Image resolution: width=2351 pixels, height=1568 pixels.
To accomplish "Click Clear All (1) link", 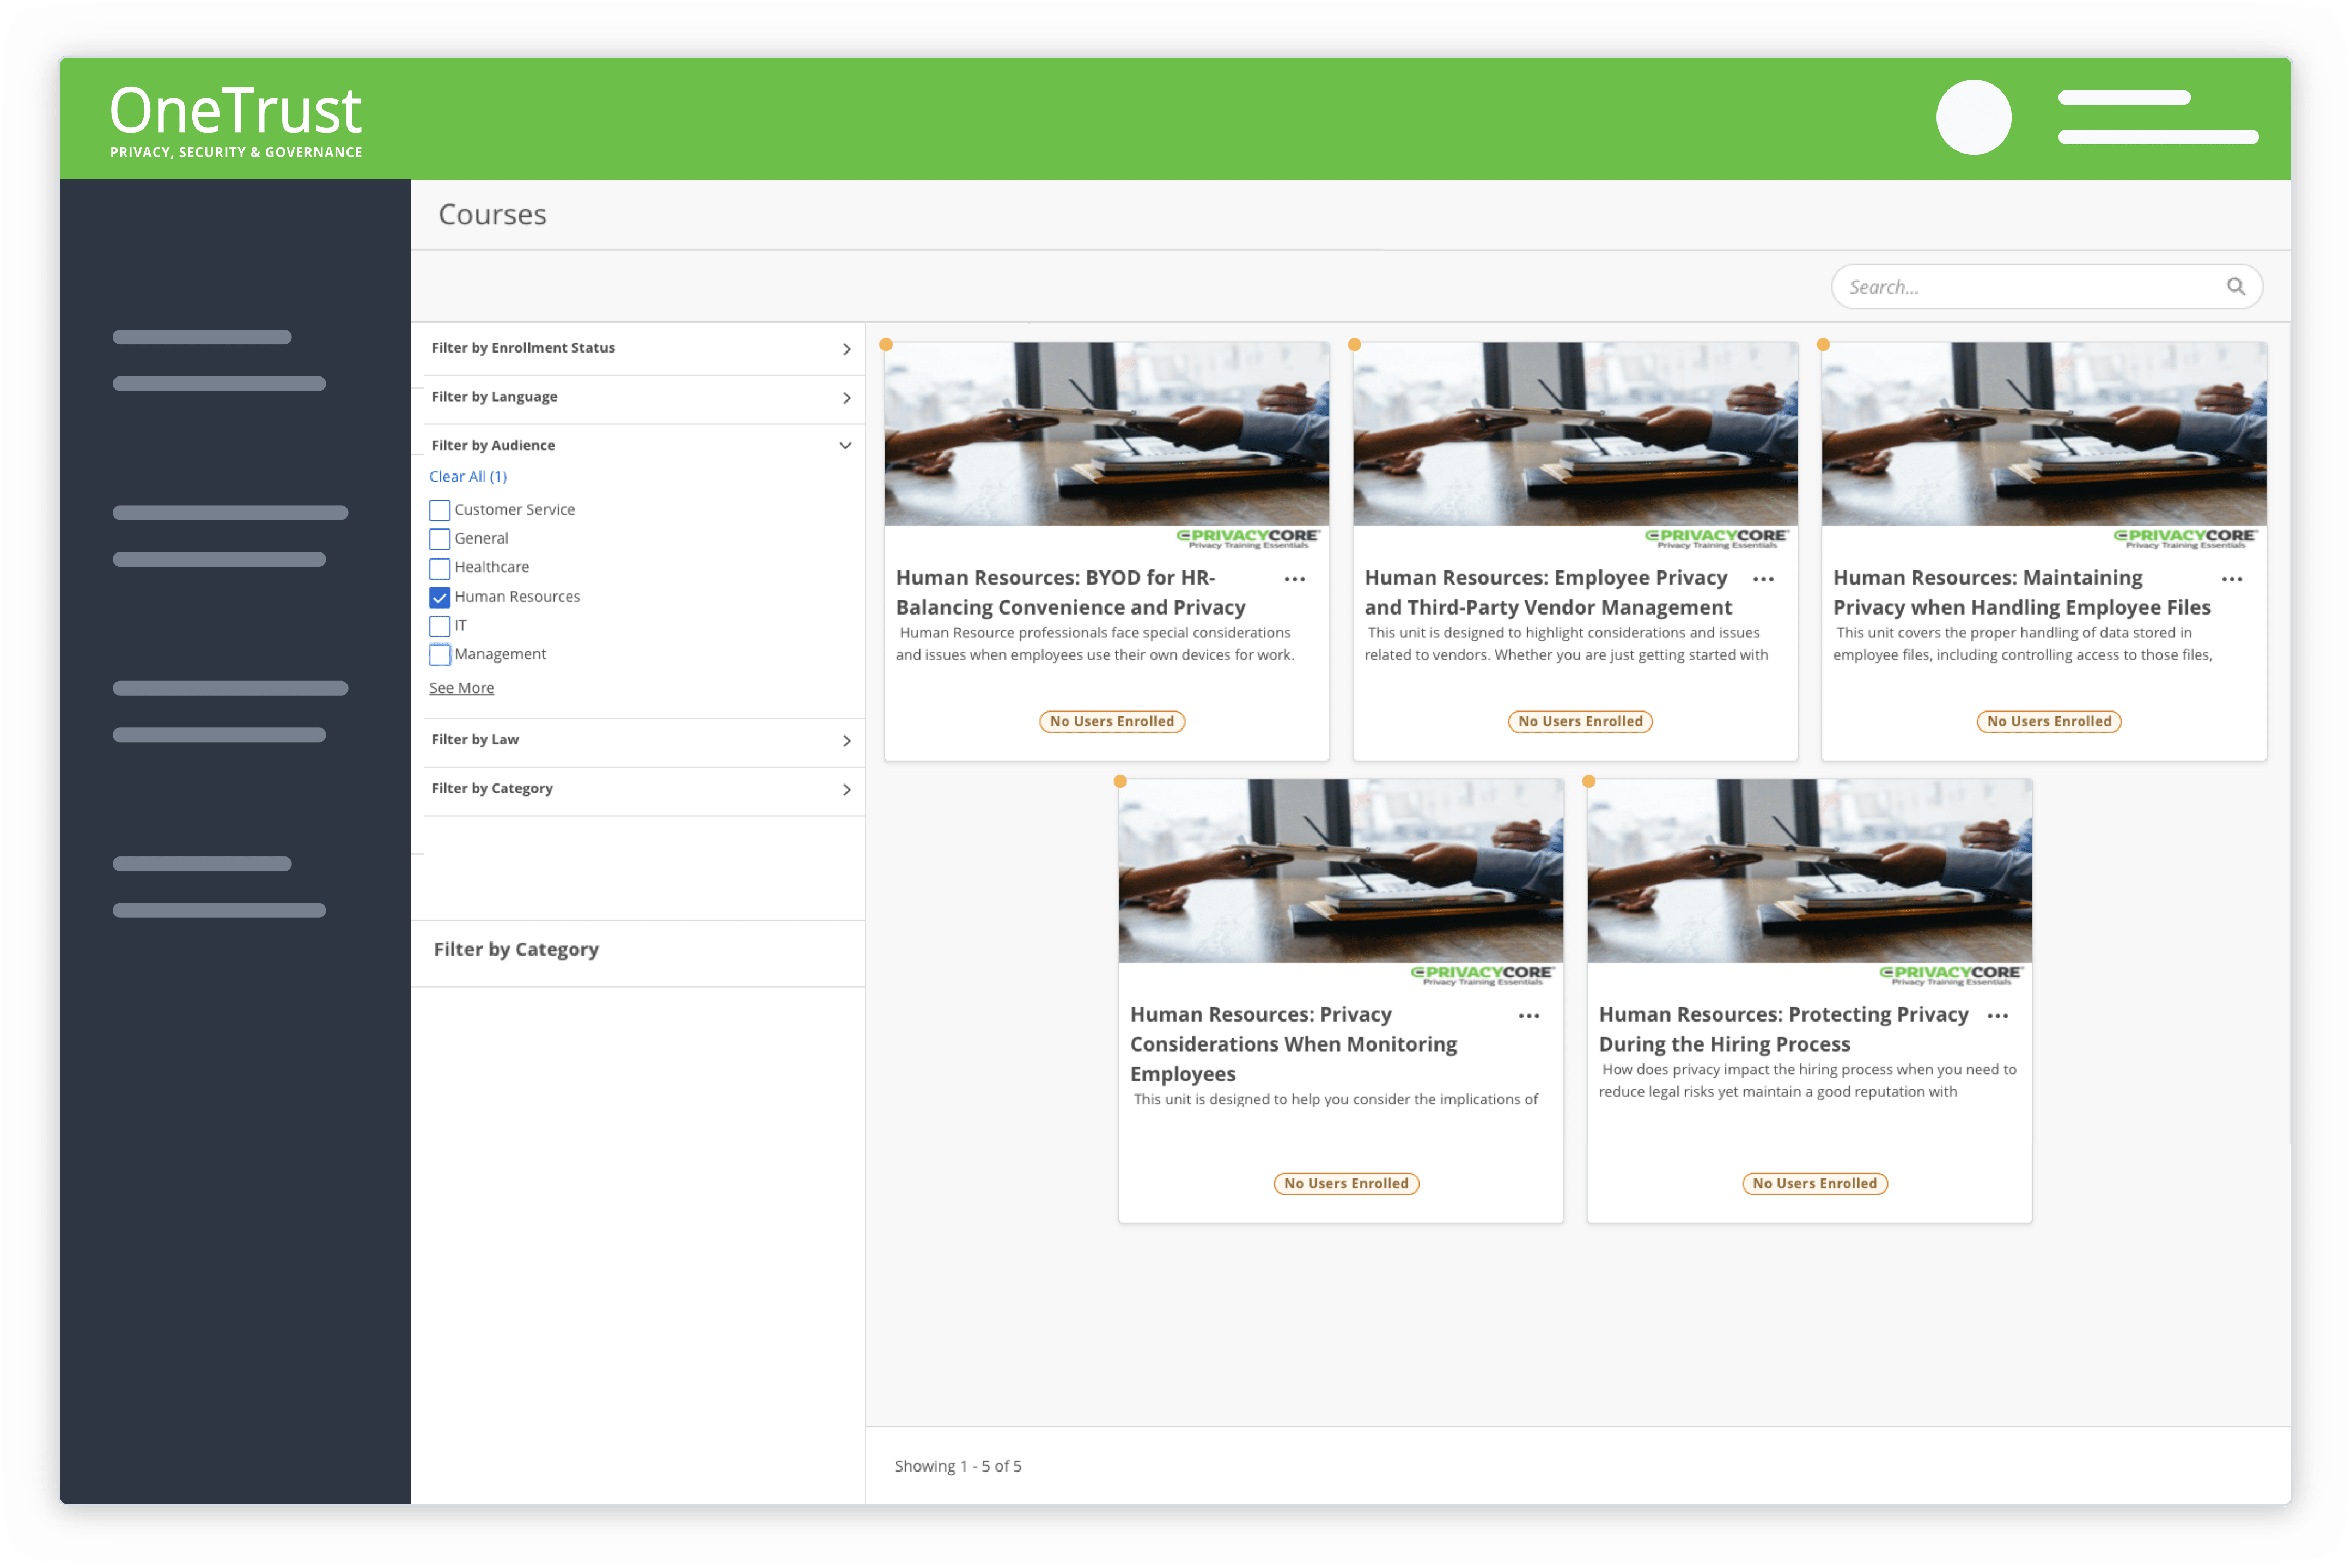I will pyautogui.click(x=468, y=477).
